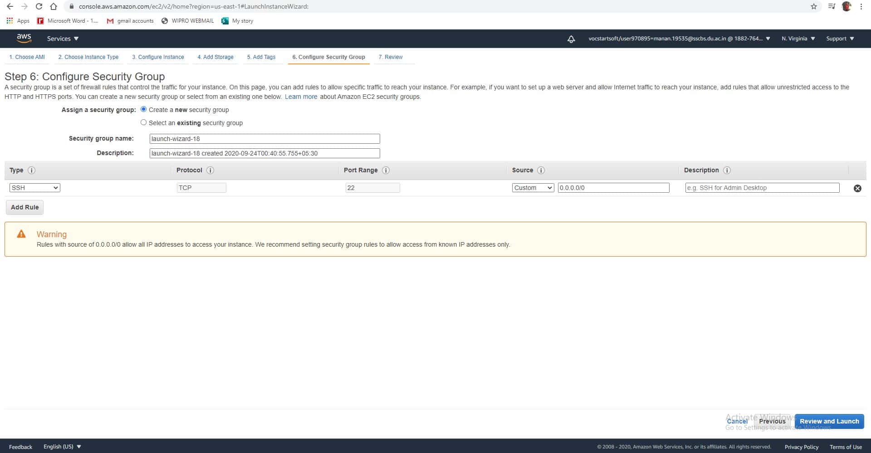Go to the Choose AMI step tab
The image size is (871, 453).
(x=27, y=57)
